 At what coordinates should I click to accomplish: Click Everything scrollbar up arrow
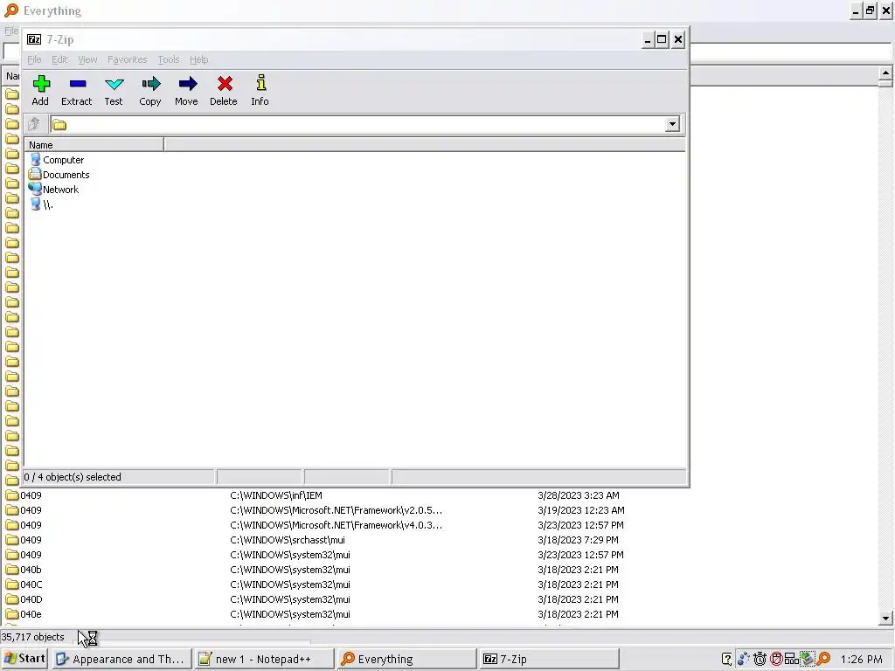point(885,73)
